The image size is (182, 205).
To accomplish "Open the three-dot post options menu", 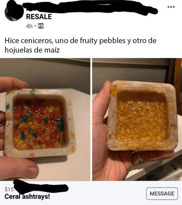I will point(171,7).
